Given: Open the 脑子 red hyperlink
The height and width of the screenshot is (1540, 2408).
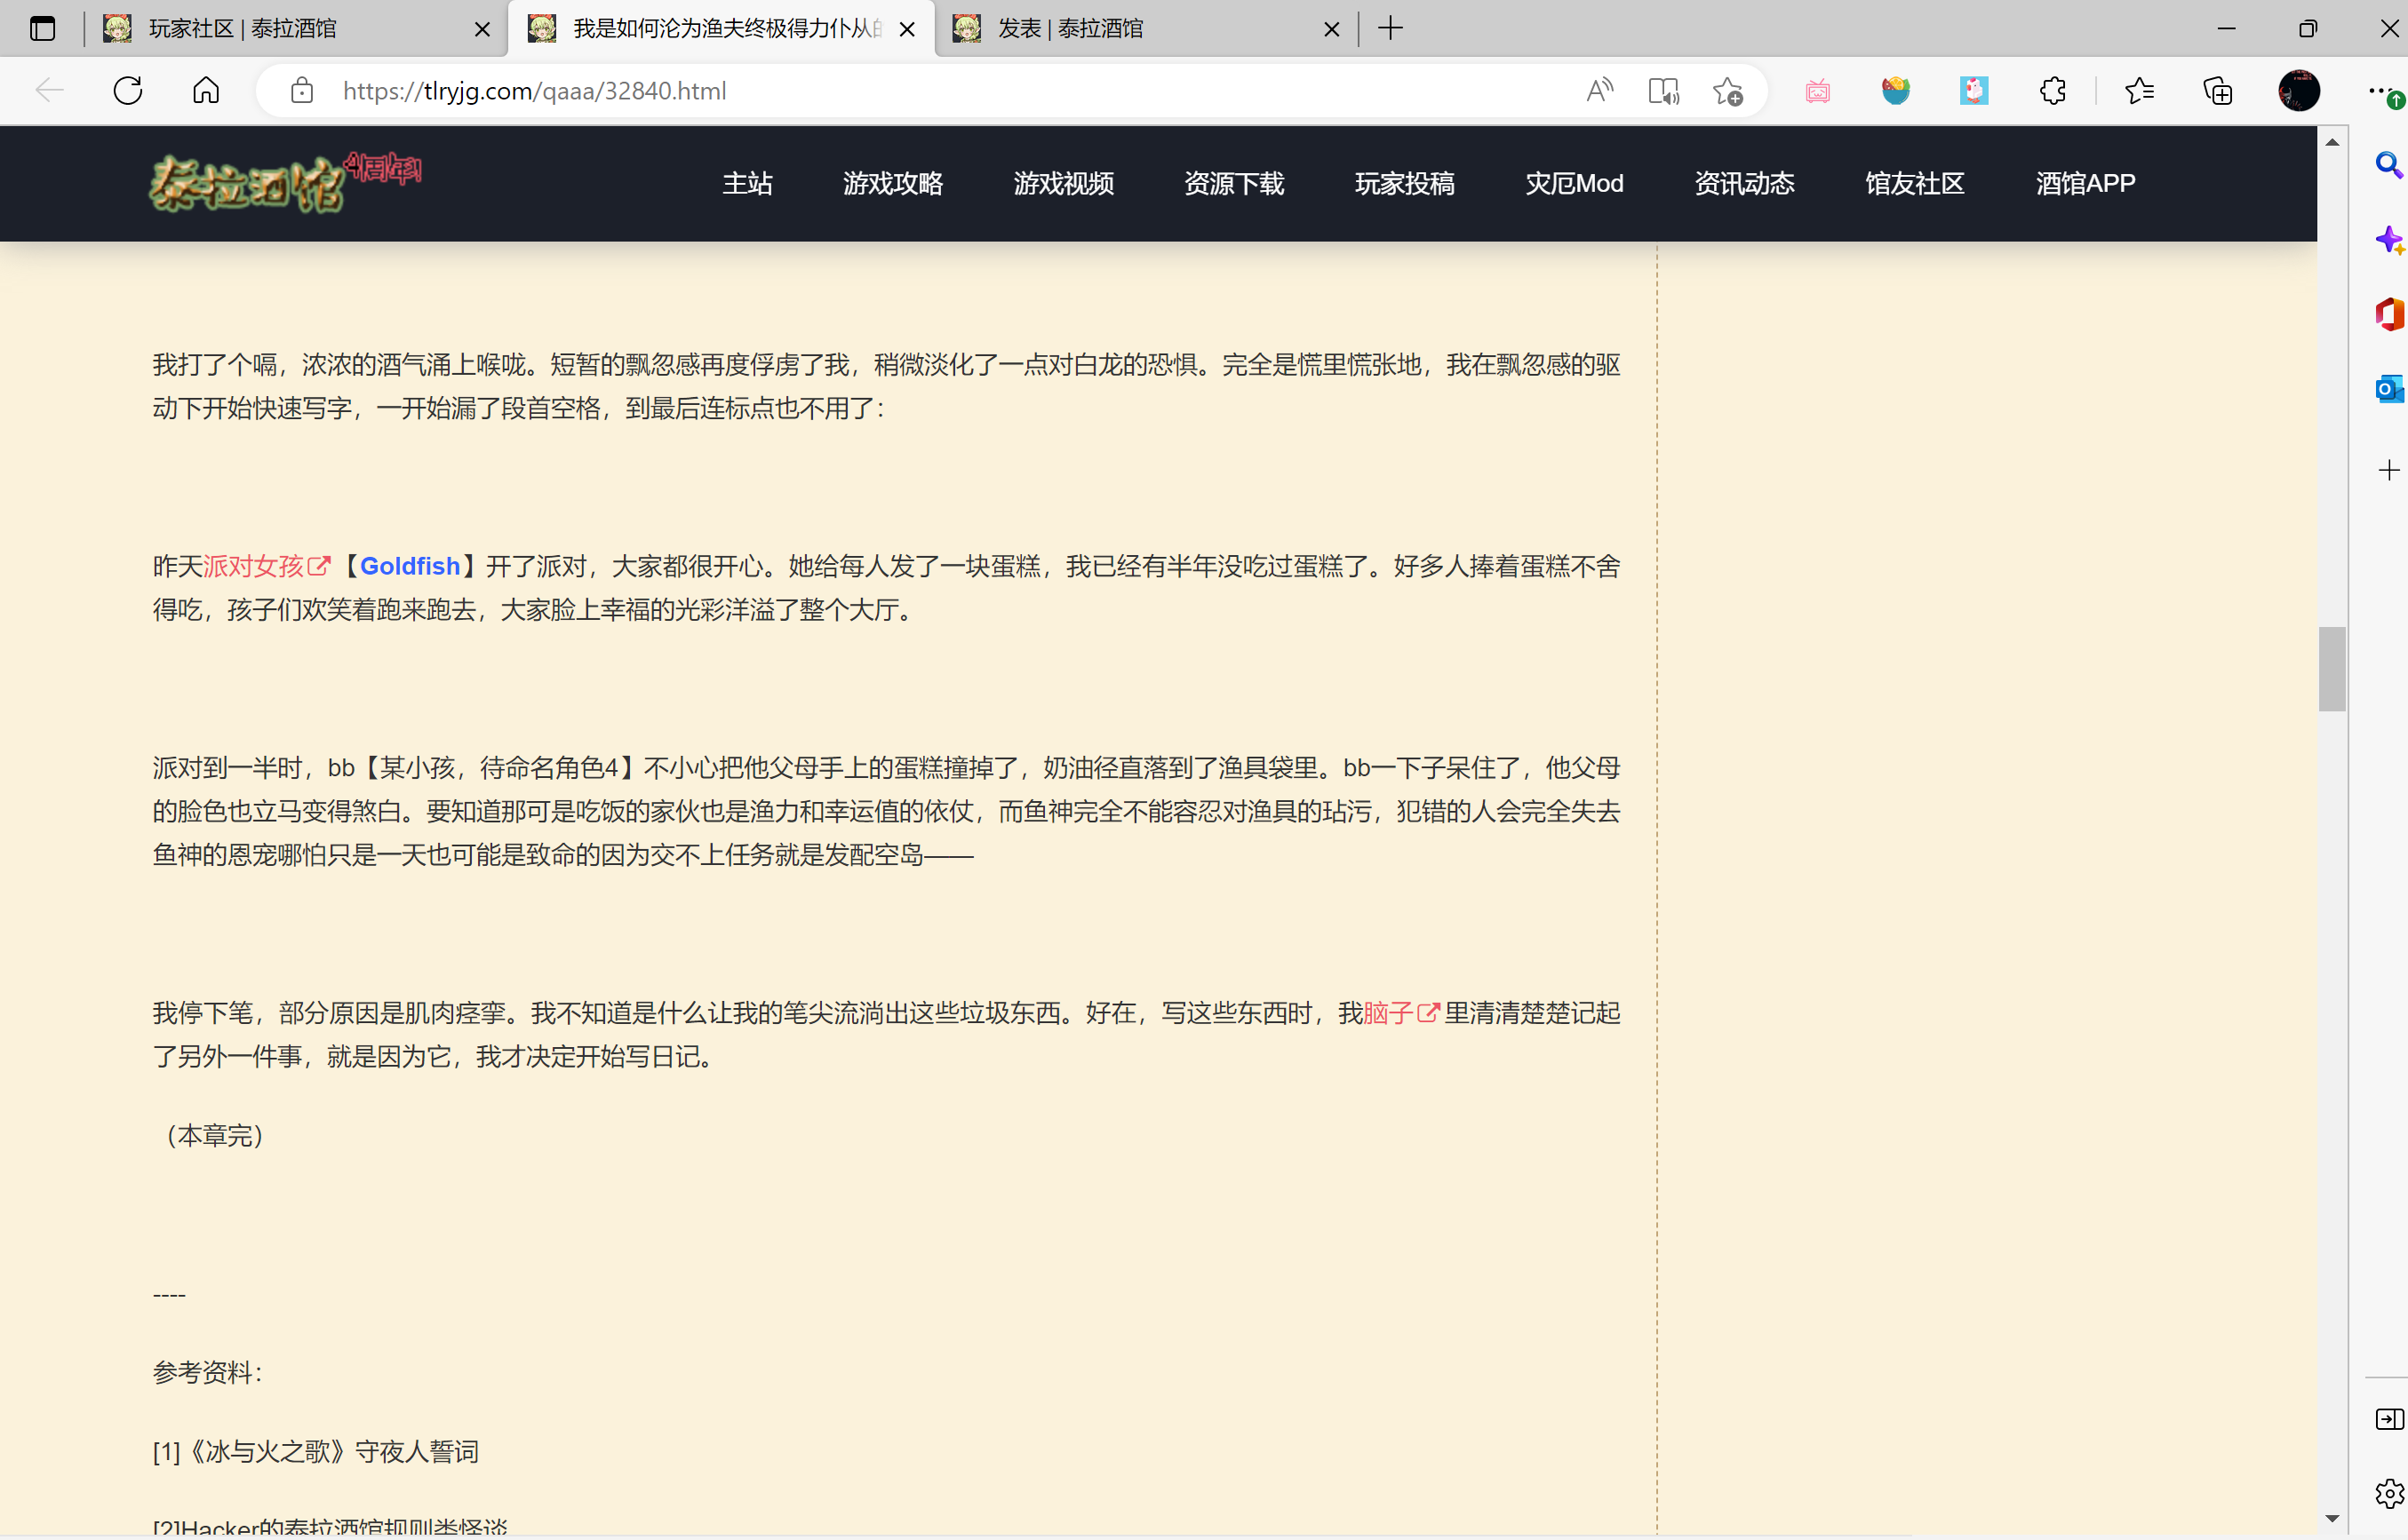Looking at the screenshot, I should pos(1389,1014).
